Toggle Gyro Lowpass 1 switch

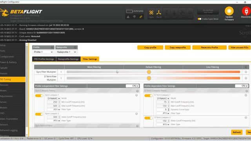(x=39, y=96)
